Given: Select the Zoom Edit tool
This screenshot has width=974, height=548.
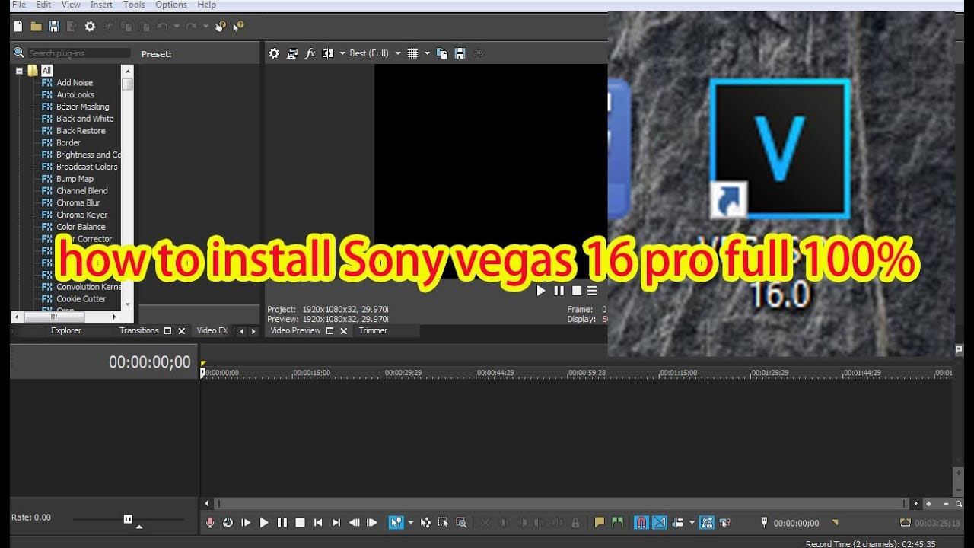Looking at the screenshot, I should (461, 523).
